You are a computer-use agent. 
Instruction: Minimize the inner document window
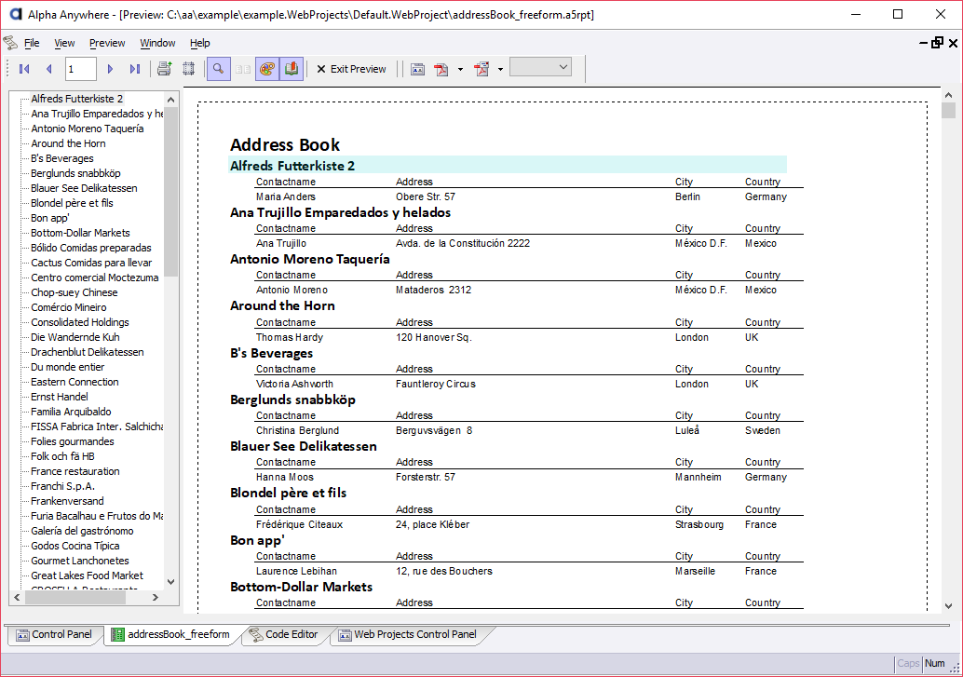(923, 43)
